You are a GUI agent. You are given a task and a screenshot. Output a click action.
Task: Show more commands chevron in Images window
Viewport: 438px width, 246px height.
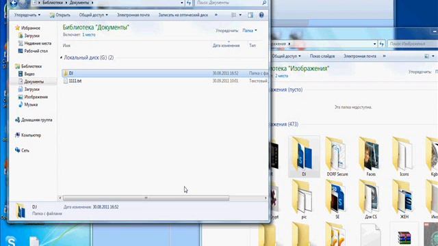click(x=385, y=56)
